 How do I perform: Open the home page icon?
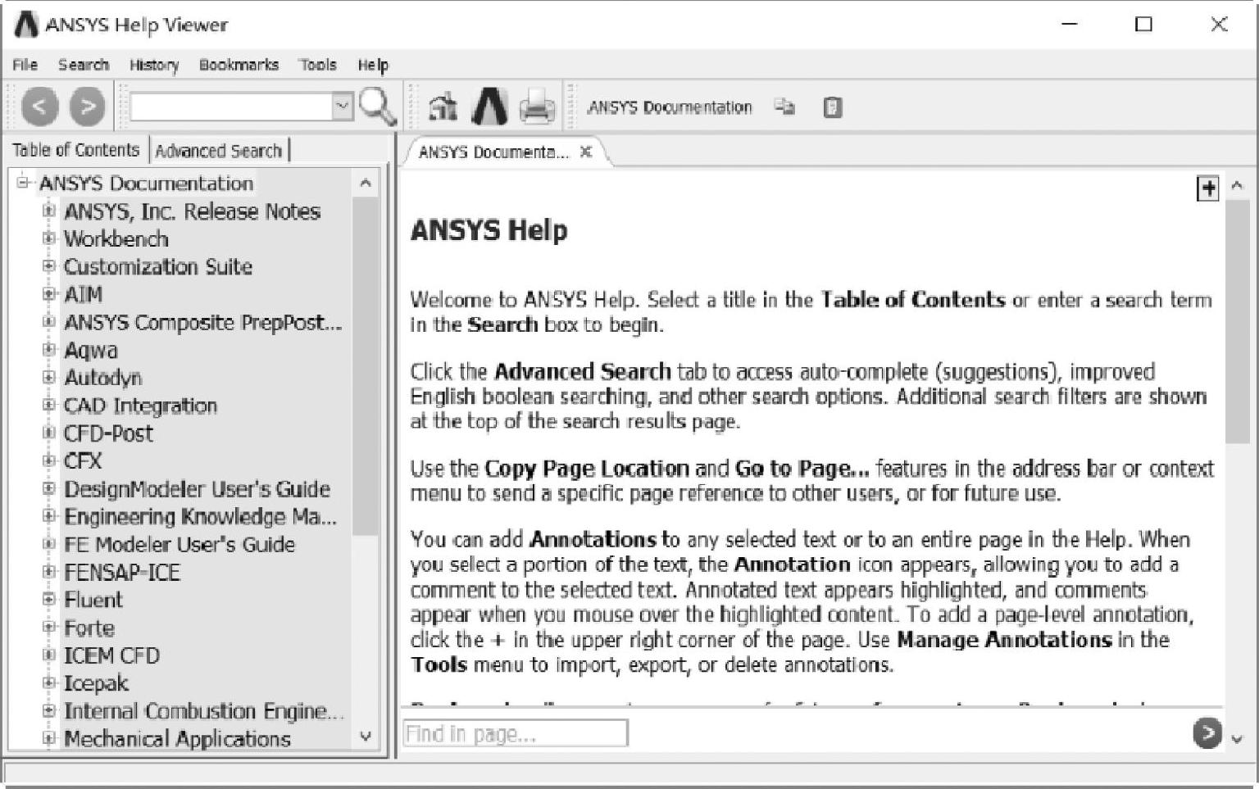[x=443, y=107]
